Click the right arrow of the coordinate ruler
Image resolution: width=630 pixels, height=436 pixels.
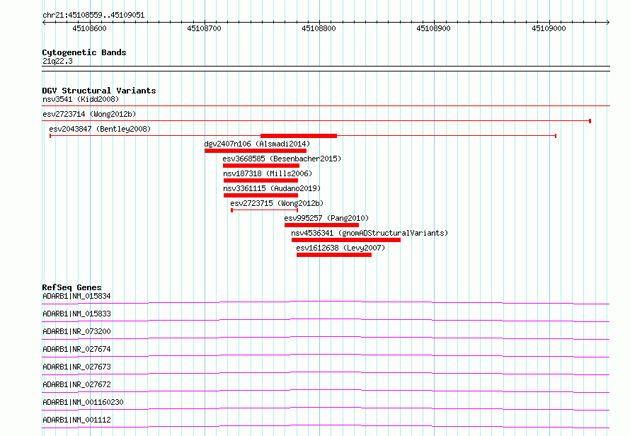point(608,22)
